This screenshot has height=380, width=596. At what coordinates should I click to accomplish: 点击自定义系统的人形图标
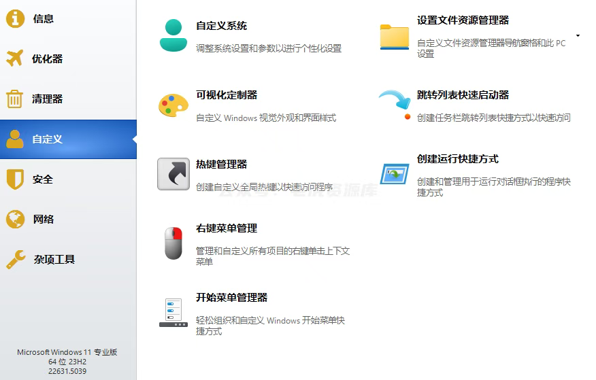(x=173, y=35)
